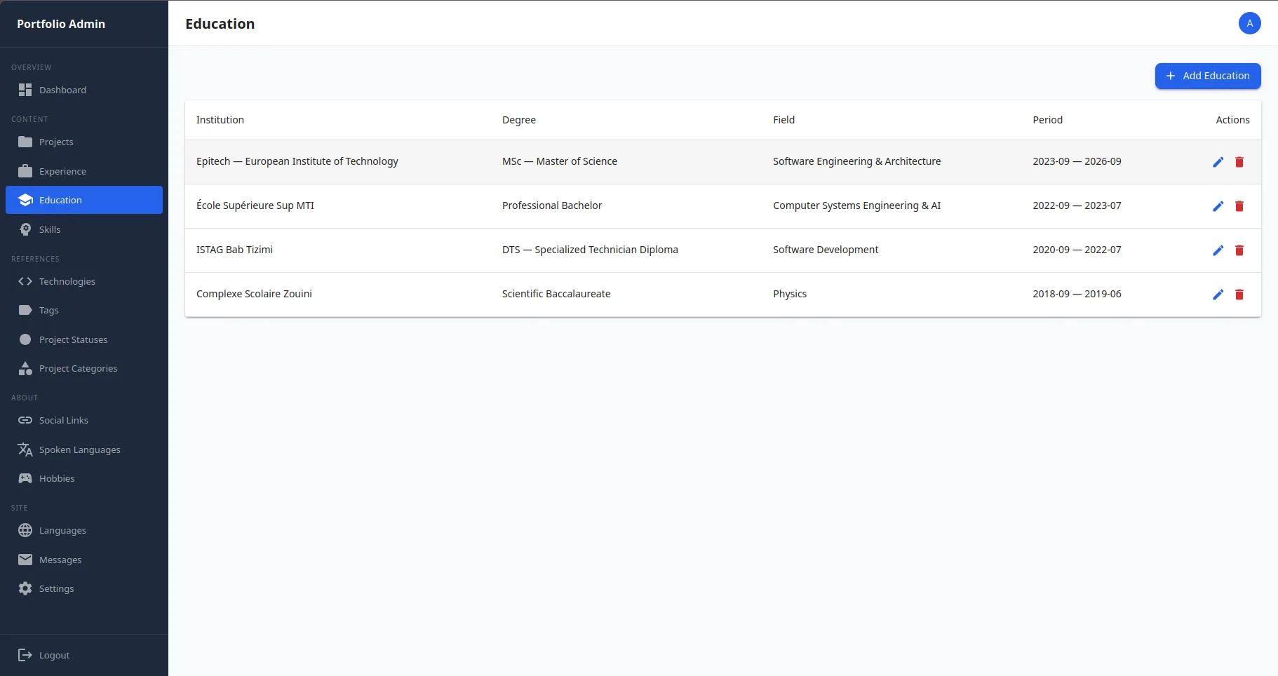This screenshot has height=676, width=1278.
Task: Open Project Categories
Action: (x=84, y=368)
